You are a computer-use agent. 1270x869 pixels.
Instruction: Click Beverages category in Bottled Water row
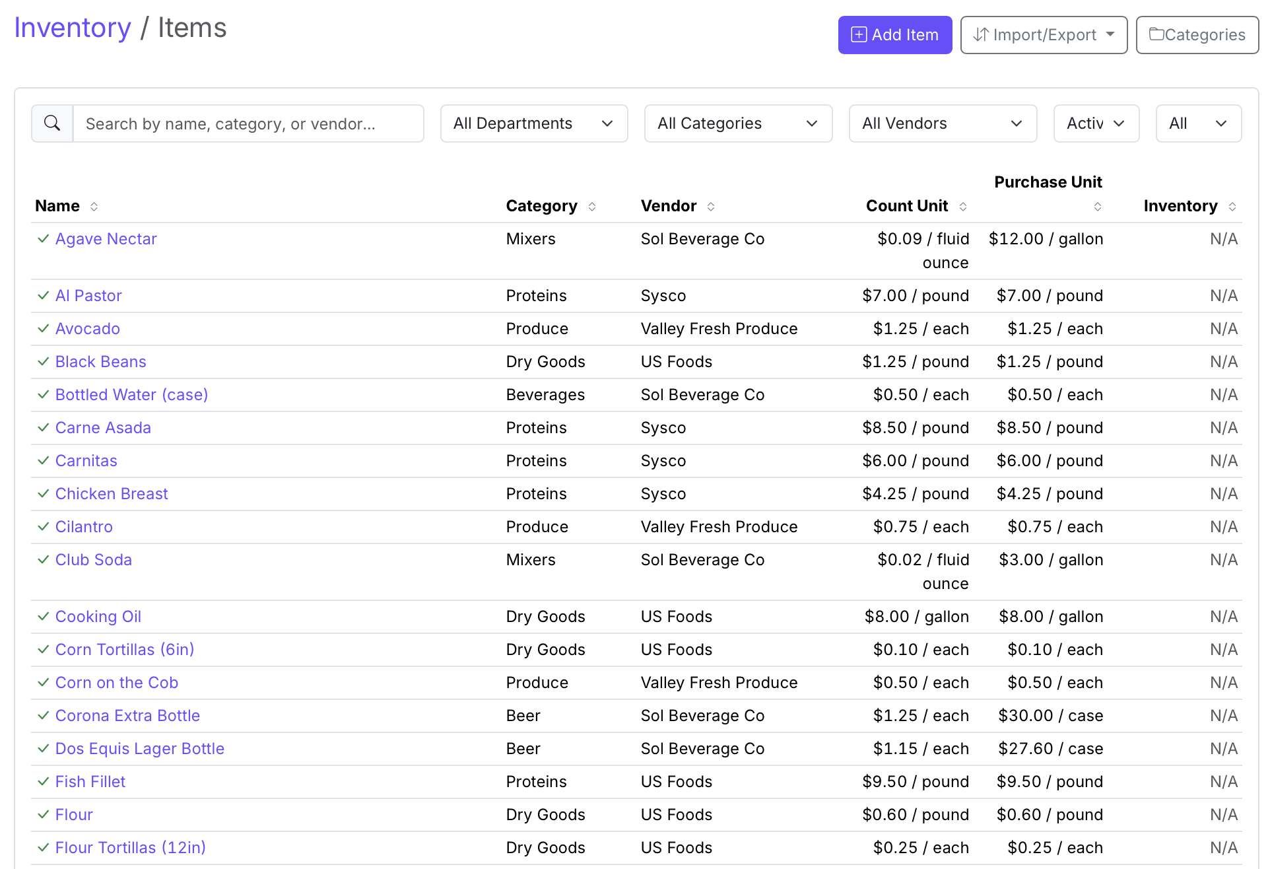(545, 395)
